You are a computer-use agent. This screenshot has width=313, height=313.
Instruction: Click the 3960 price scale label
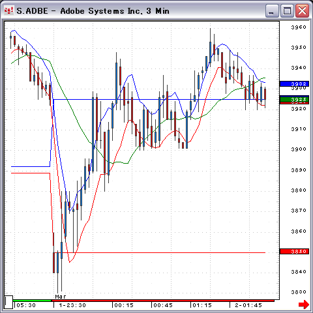(299, 27)
